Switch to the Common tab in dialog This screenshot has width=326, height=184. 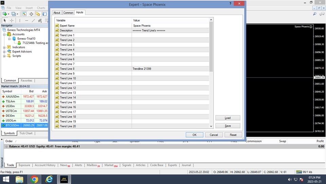coord(68,13)
